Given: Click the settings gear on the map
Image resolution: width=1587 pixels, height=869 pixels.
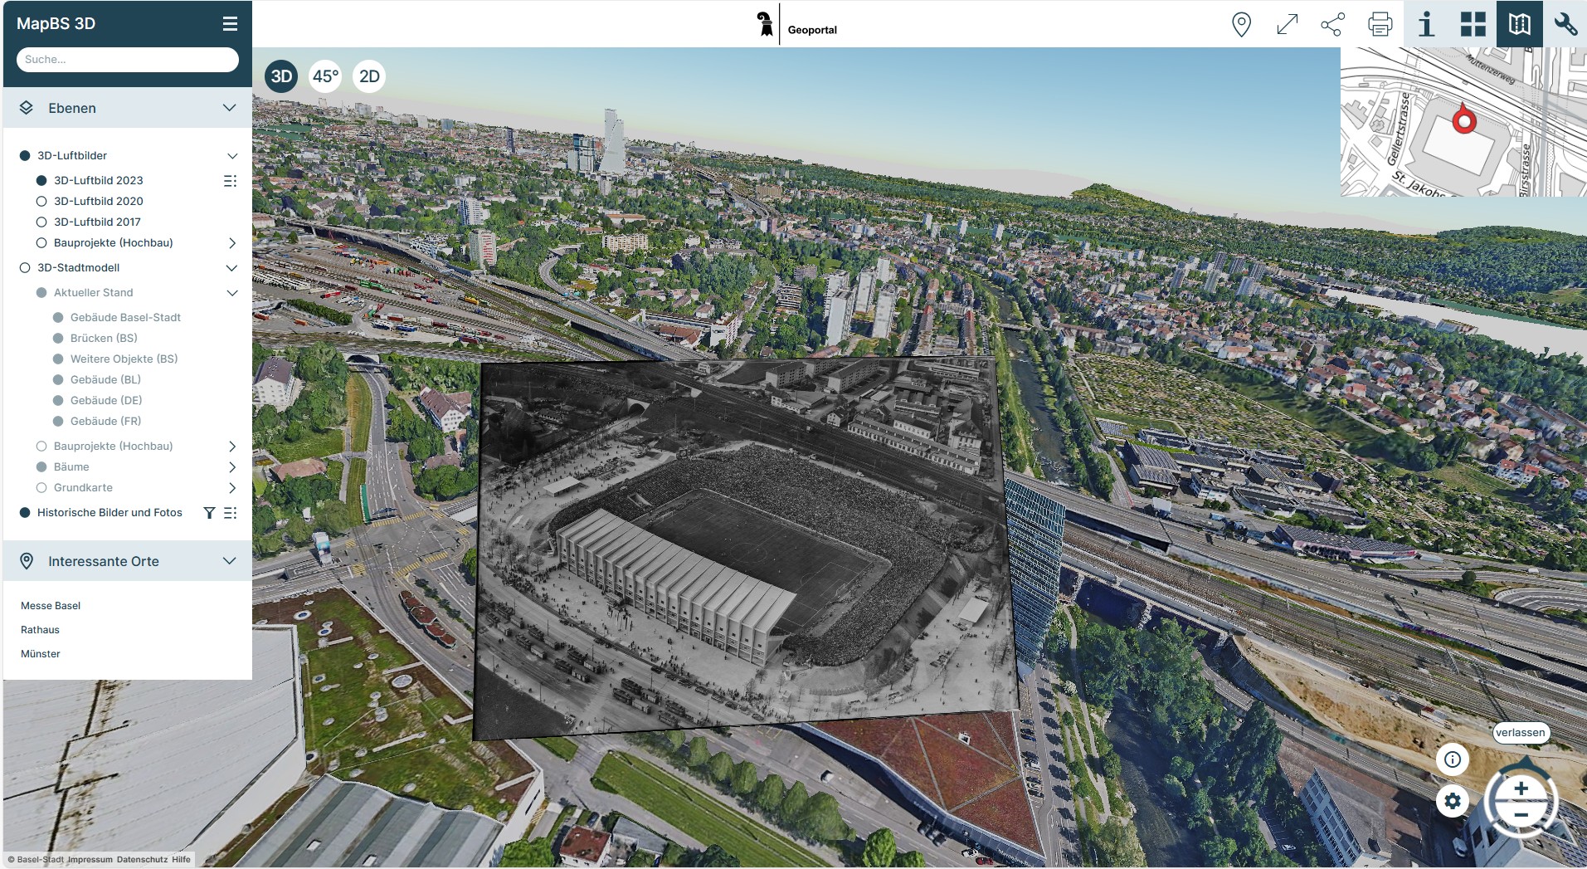Looking at the screenshot, I should click(x=1452, y=801).
